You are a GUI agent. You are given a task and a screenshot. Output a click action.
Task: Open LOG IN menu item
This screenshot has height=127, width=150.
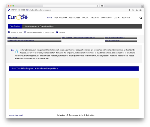[117, 18]
